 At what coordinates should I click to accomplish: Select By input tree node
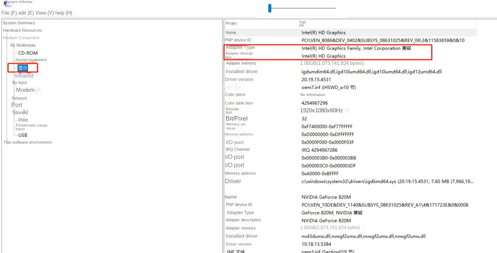pos(19,82)
